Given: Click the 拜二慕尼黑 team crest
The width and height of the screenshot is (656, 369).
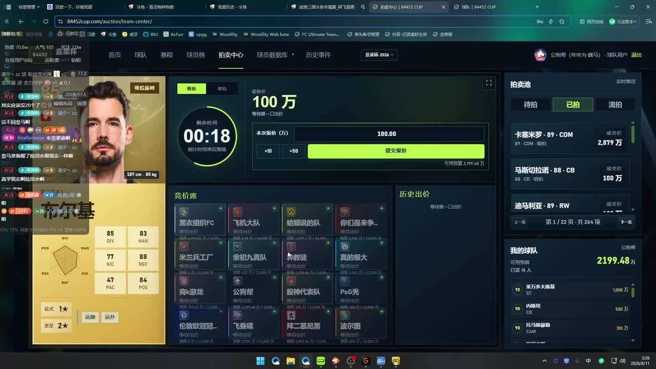Looking at the screenshot, I should pos(291,315).
